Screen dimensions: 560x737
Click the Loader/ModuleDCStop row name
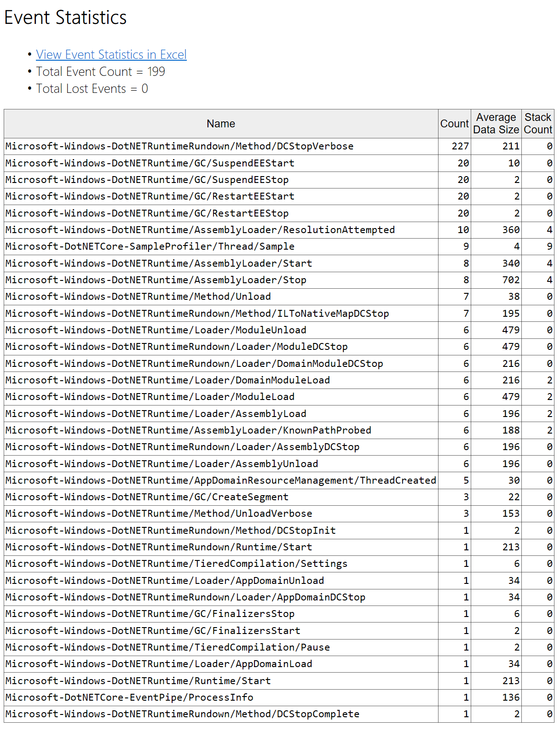click(177, 347)
